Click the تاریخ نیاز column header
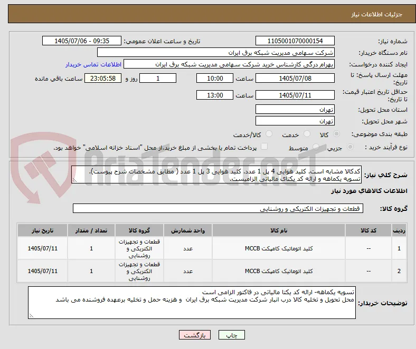 [x=42, y=230]
